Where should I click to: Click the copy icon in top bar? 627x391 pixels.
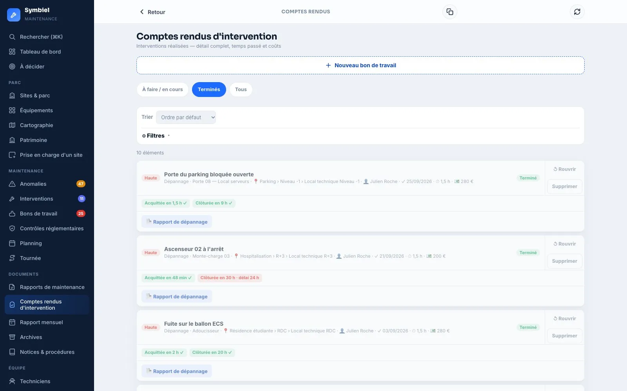[x=449, y=12]
